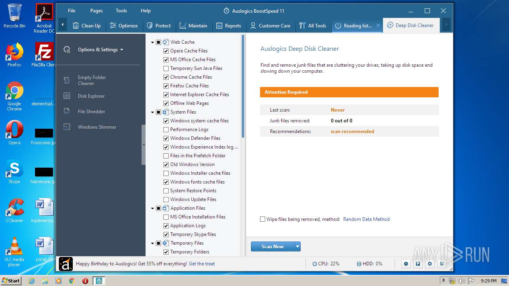Check Files in the Prefetch Folder
509x286 pixels.
coord(166,156)
